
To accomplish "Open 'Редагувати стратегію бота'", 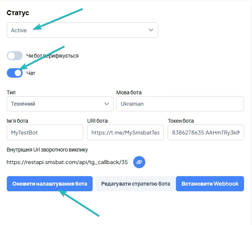I will coord(135,184).
